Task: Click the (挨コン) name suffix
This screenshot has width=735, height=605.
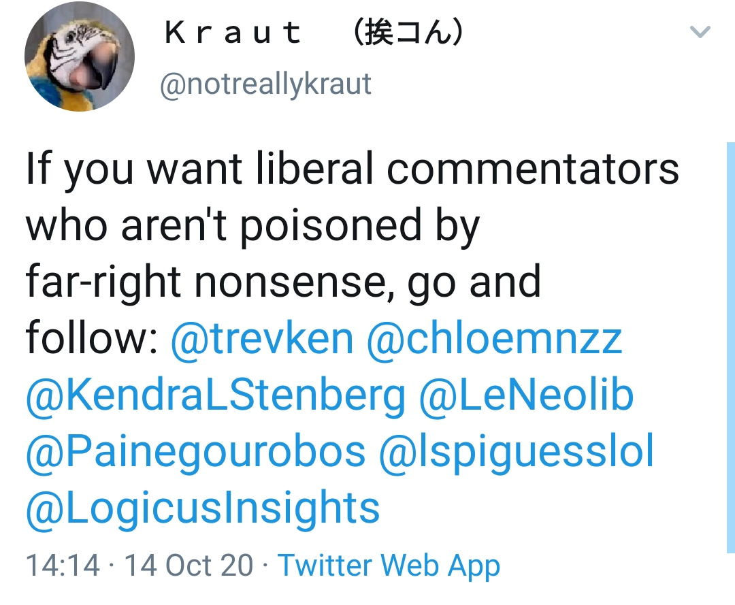Action: tap(408, 33)
